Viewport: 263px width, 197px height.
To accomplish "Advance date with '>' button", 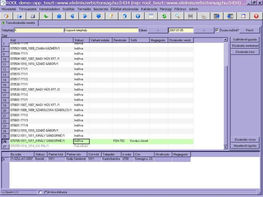I will (204, 30).
